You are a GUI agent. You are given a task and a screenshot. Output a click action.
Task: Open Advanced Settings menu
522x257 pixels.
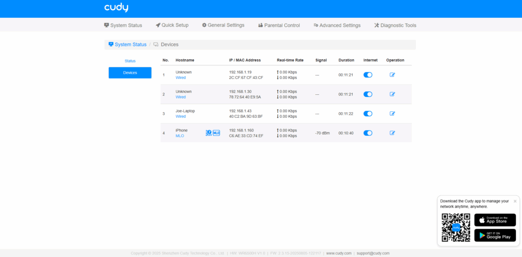(x=337, y=25)
